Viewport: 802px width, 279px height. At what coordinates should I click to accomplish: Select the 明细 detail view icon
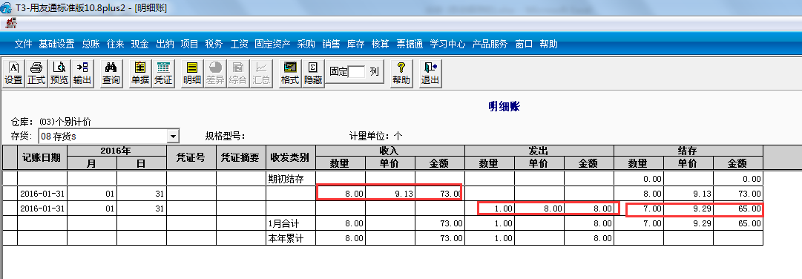click(192, 73)
